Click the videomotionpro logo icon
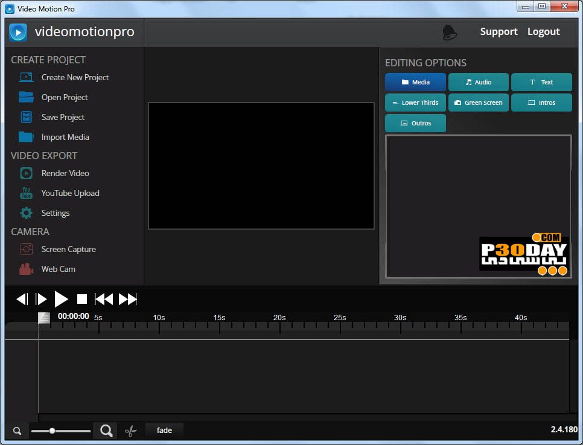Viewport: 583px width, 445px height. click(x=18, y=33)
